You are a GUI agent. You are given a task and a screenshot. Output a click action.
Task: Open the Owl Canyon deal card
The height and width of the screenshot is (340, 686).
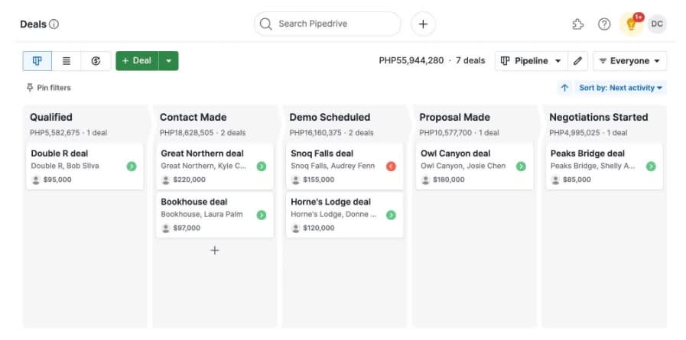474,166
